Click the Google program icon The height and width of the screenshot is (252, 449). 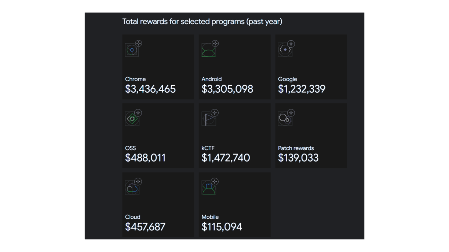286,49
